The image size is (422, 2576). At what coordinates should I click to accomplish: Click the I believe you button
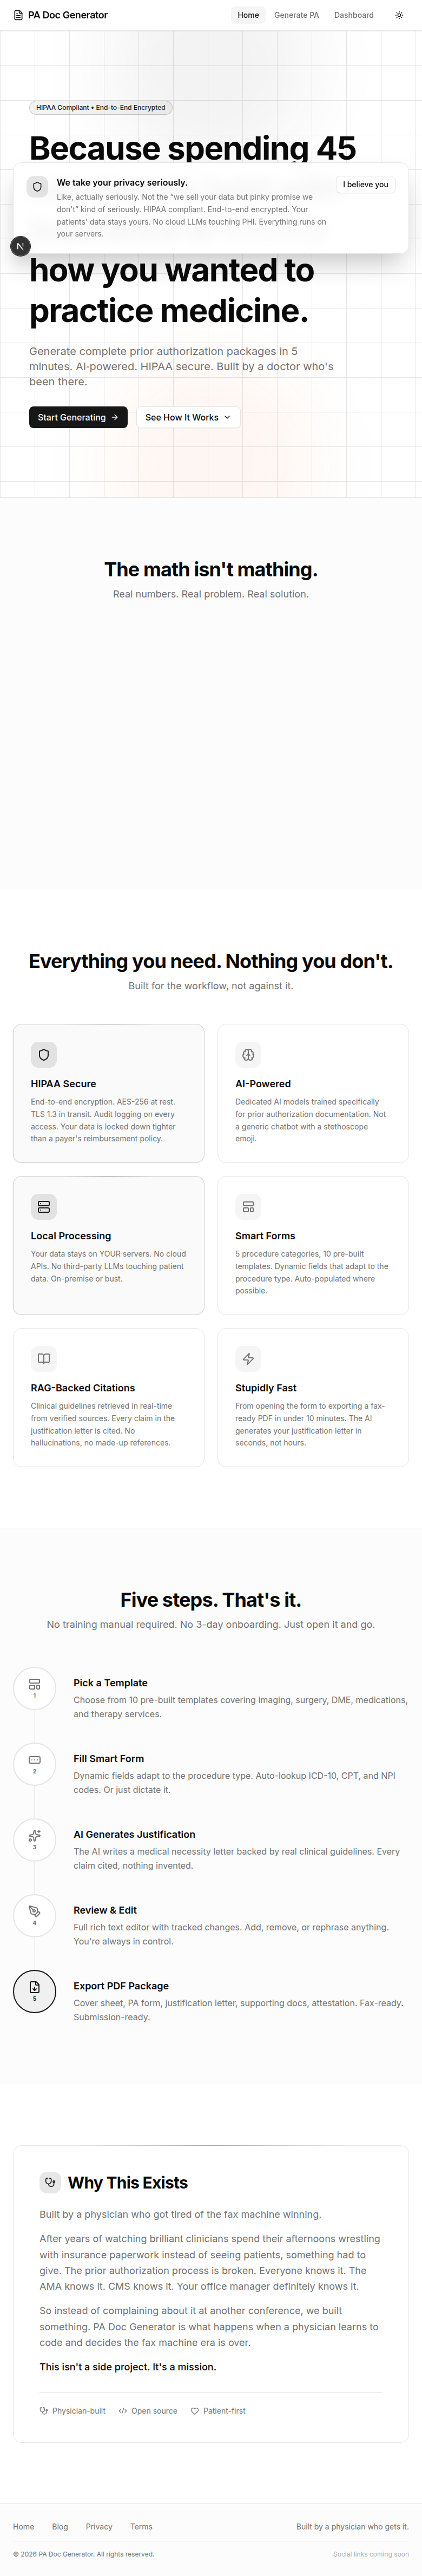coord(365,184)
